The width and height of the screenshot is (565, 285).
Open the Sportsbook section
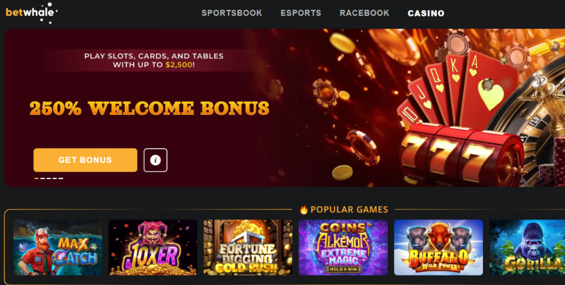(232, 13)
